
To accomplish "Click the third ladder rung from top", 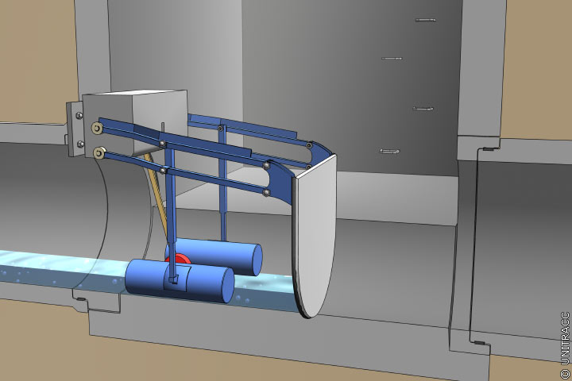I will (x=423, y=108).
